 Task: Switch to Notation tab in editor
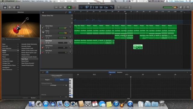click(x=120, y=72)
